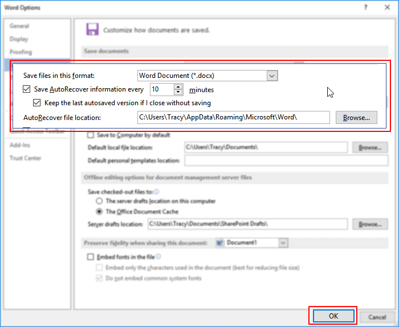
Task: Open the Proofing options category
Action: (x=21, y=52)
